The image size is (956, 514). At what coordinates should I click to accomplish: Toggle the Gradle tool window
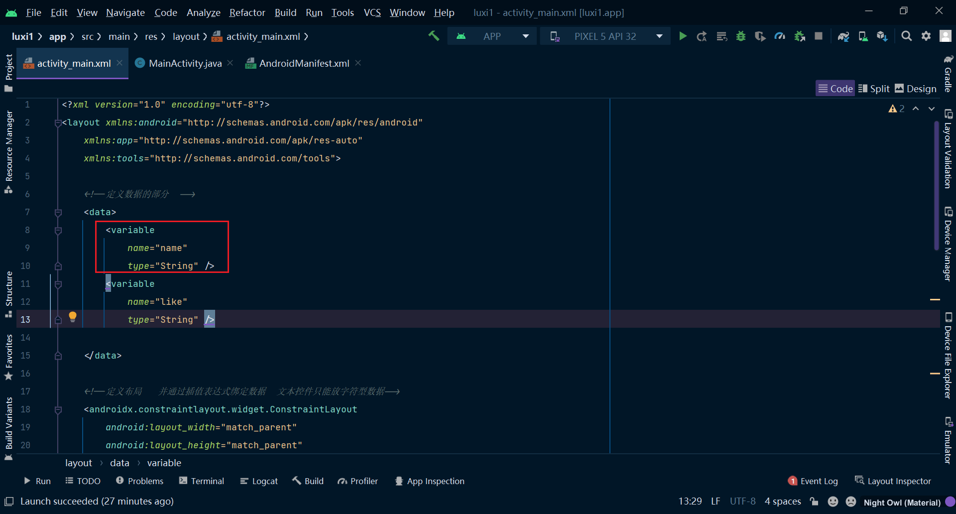(x=948, y=73)
